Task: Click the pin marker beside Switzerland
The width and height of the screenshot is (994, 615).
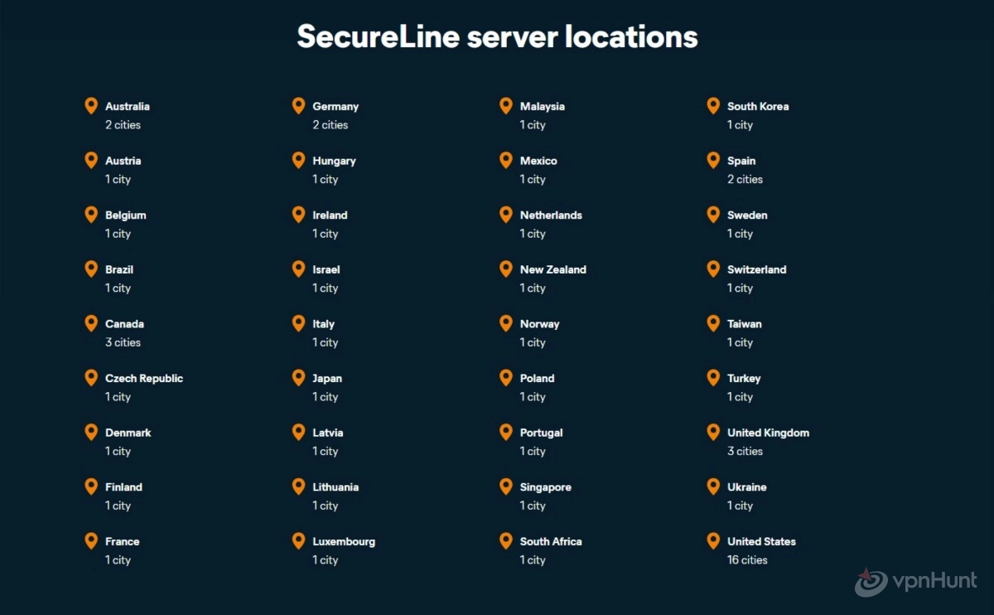Action: coord(712,269)
